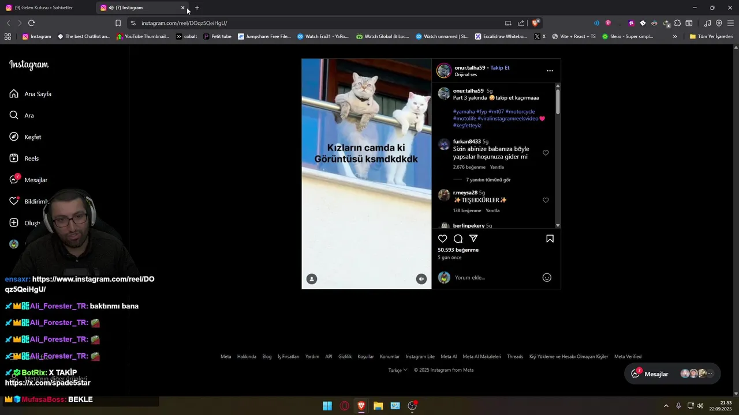739x415 pixels.
Task: Open the Hakkında footer link
Action: [247, 356]
